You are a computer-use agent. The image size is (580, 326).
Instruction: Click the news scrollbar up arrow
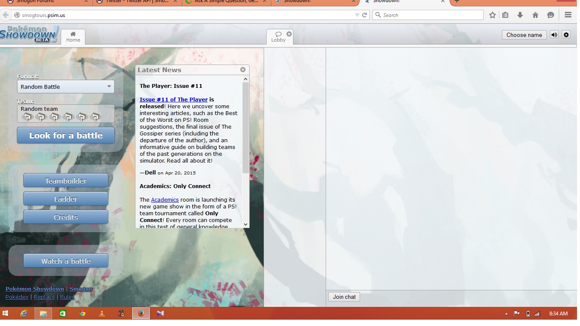click(245, 79)
